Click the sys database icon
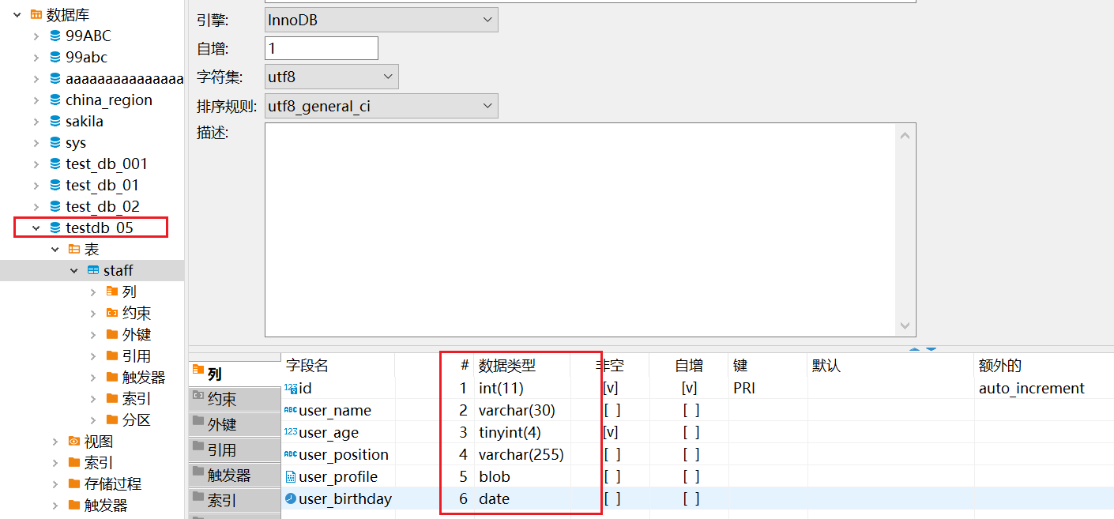1114x519 pixels. click(x=55, y=142)
